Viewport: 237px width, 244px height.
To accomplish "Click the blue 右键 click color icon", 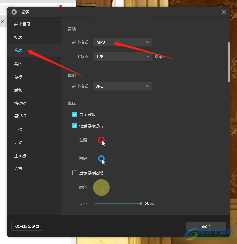I will (102, 160).
